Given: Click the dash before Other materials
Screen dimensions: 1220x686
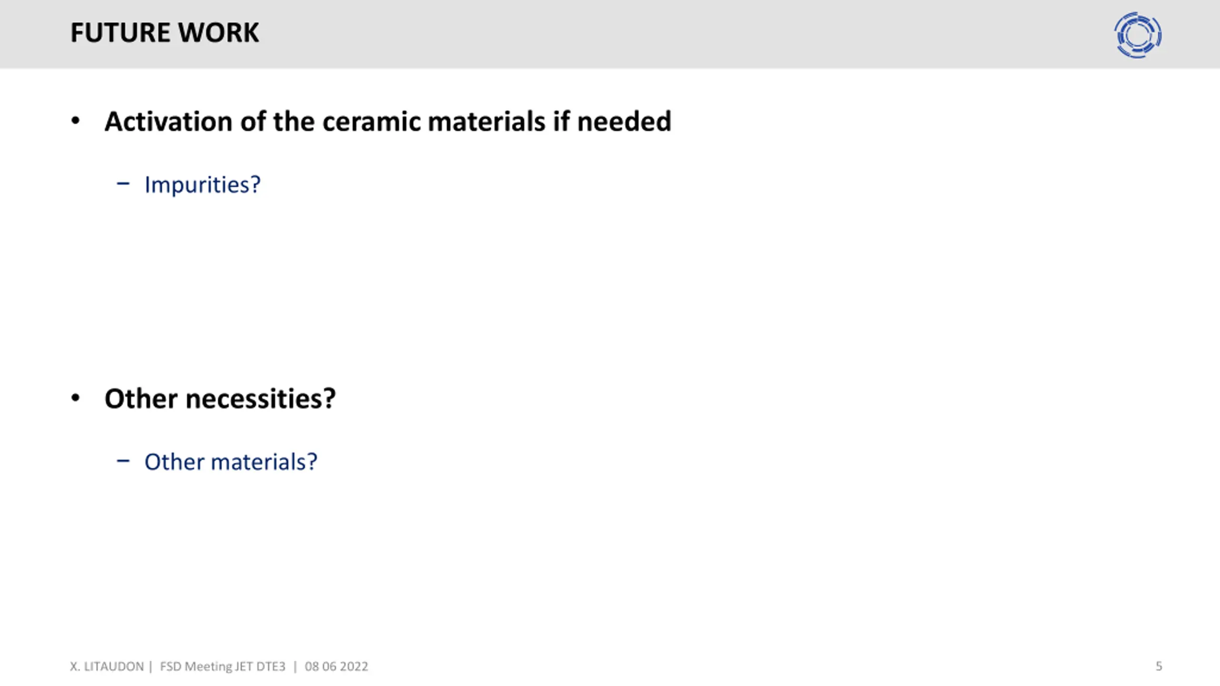Looking at the screenshot, I should [x=123, y=461].
